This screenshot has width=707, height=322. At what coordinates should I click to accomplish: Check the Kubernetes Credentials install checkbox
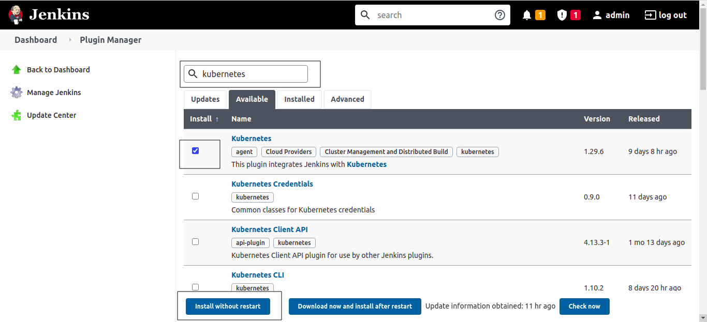coord(195,196)
